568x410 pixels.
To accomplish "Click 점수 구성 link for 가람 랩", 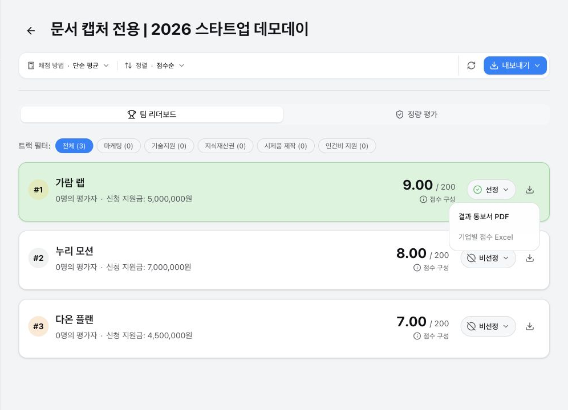I will (x=443, y=199).
